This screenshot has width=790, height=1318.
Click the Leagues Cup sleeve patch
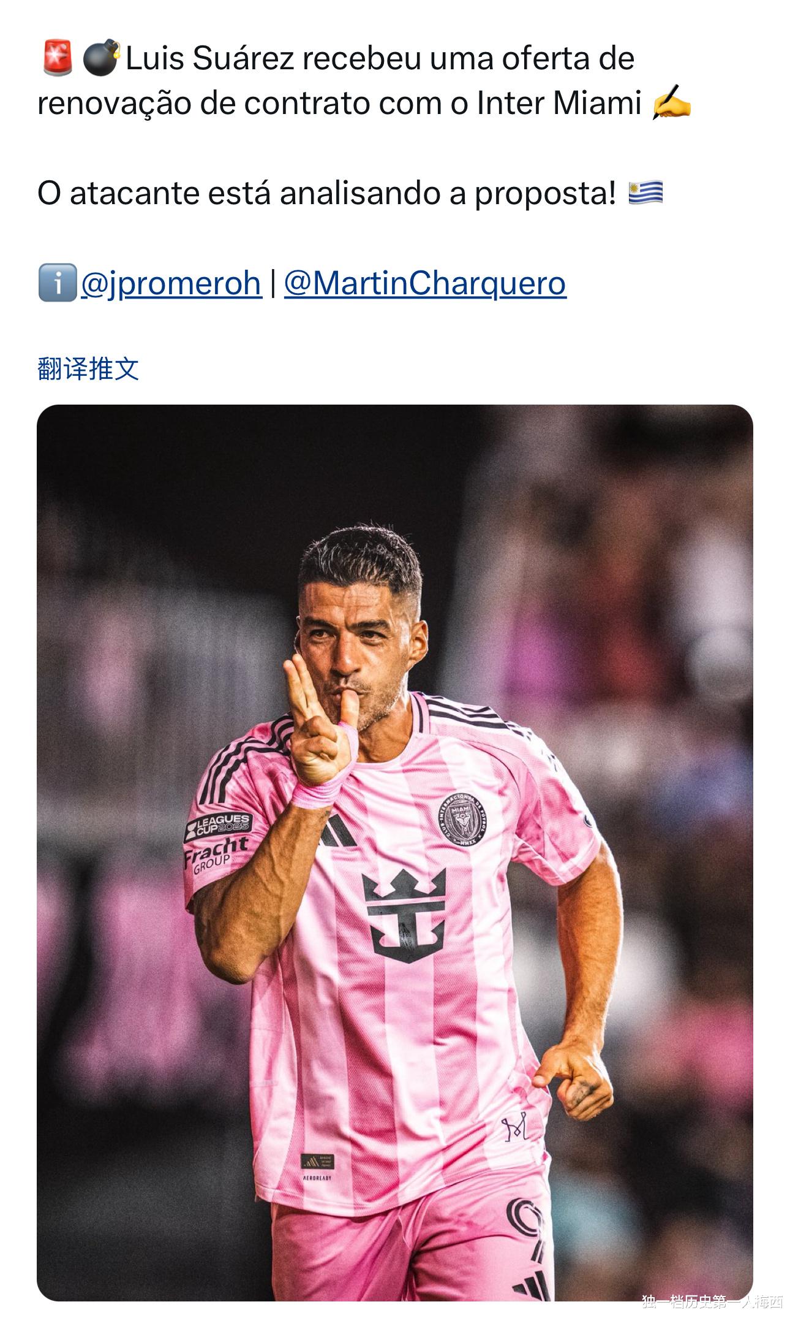point(217,826)
